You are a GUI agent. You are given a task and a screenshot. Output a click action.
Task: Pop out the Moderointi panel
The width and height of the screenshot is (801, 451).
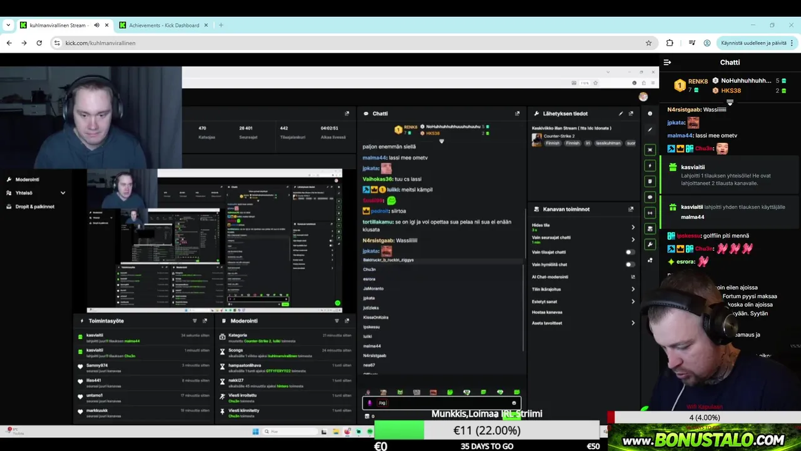[347, 321]
